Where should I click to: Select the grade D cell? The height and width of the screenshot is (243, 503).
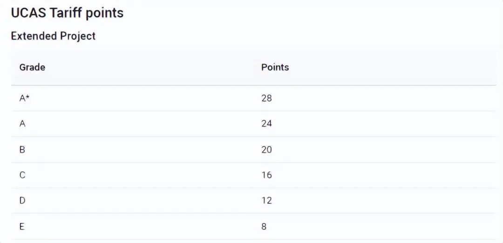click(22, 201)
